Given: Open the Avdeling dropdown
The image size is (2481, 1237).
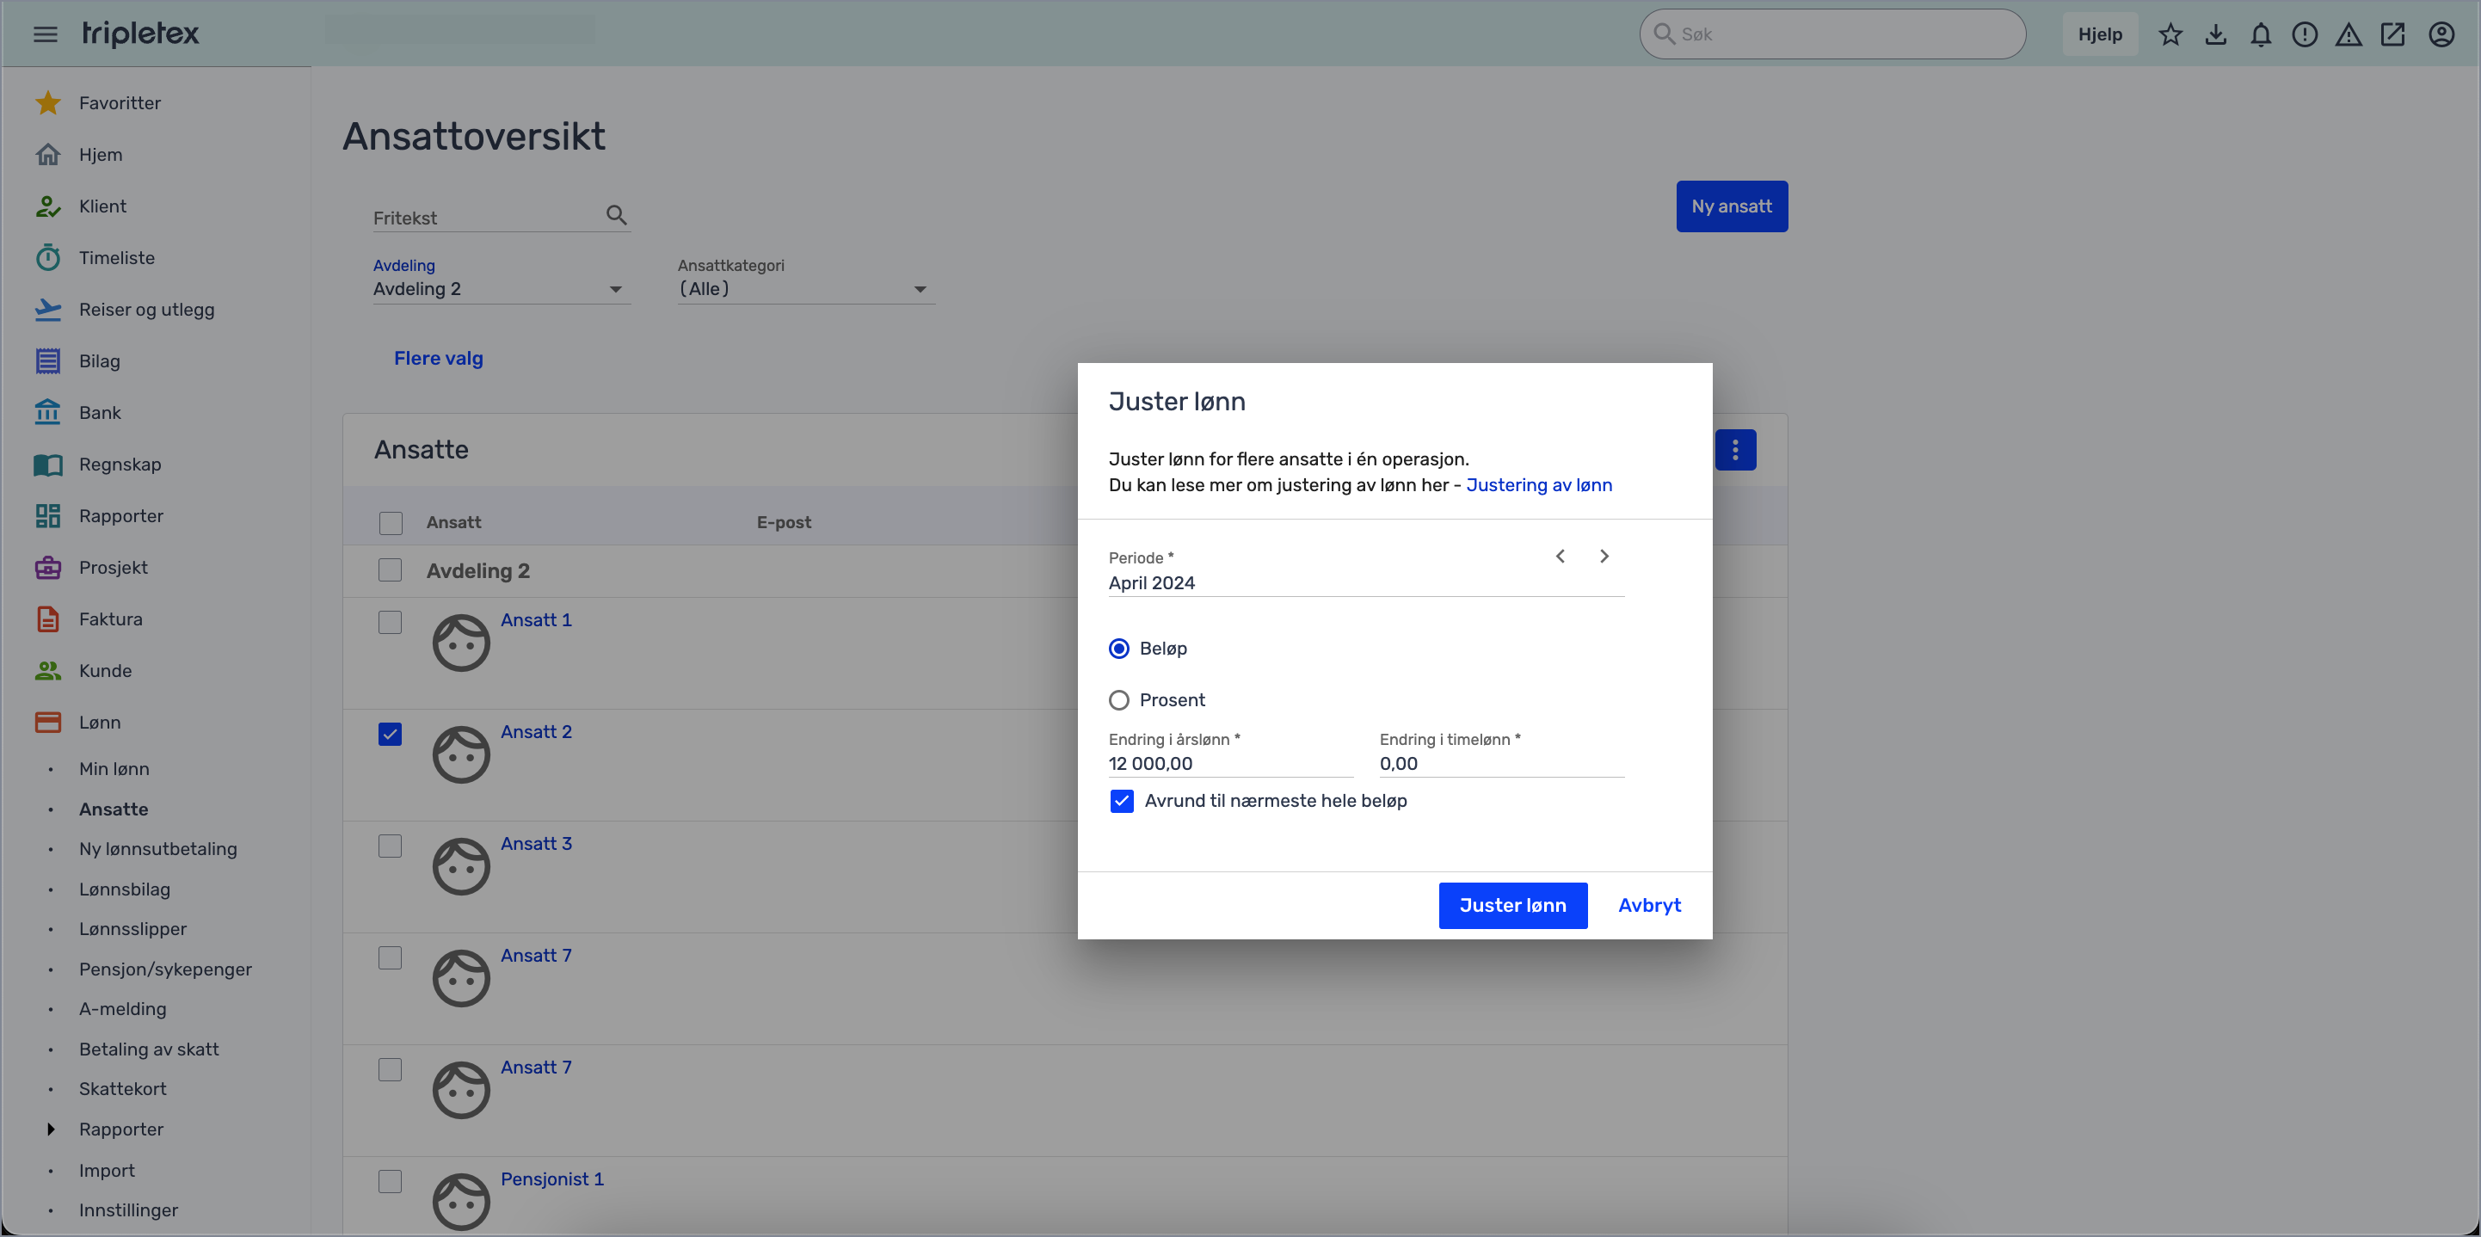Looking at the screenshot, I should [500, 289].
